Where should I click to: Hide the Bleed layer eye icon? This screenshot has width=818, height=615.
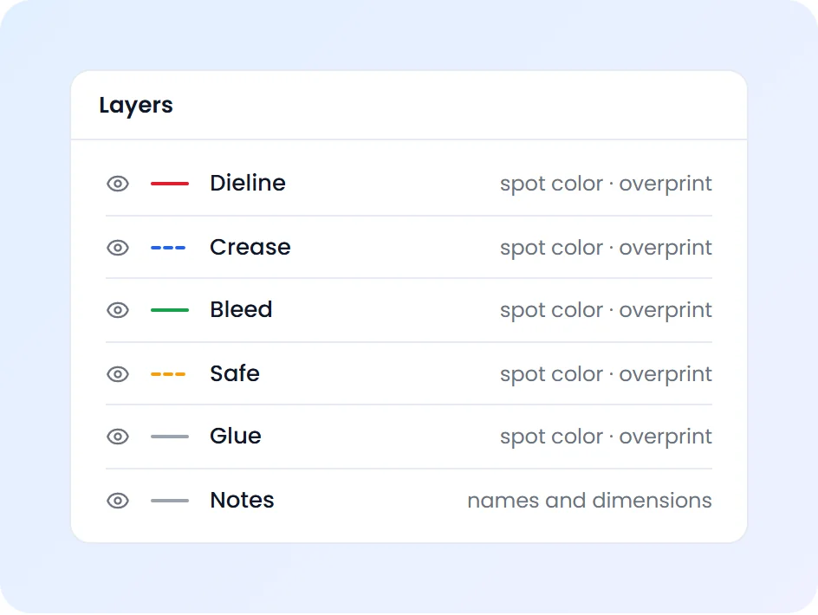click(x=118, y=310)
